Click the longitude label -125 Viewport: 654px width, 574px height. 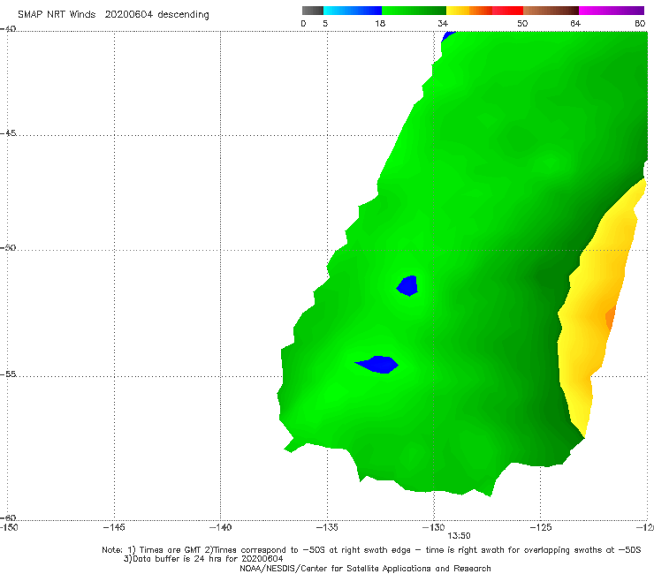click(x=541, y=527)
